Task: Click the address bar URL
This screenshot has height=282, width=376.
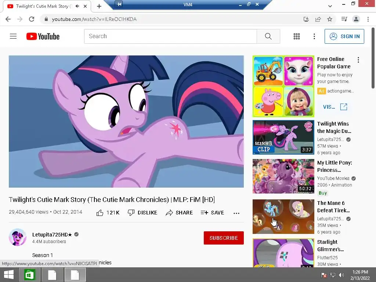Action: coord(94,19)
